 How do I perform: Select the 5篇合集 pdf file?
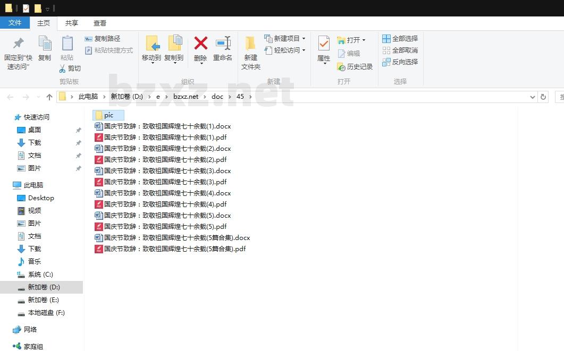pyautogui.click(x=174, y=249)
